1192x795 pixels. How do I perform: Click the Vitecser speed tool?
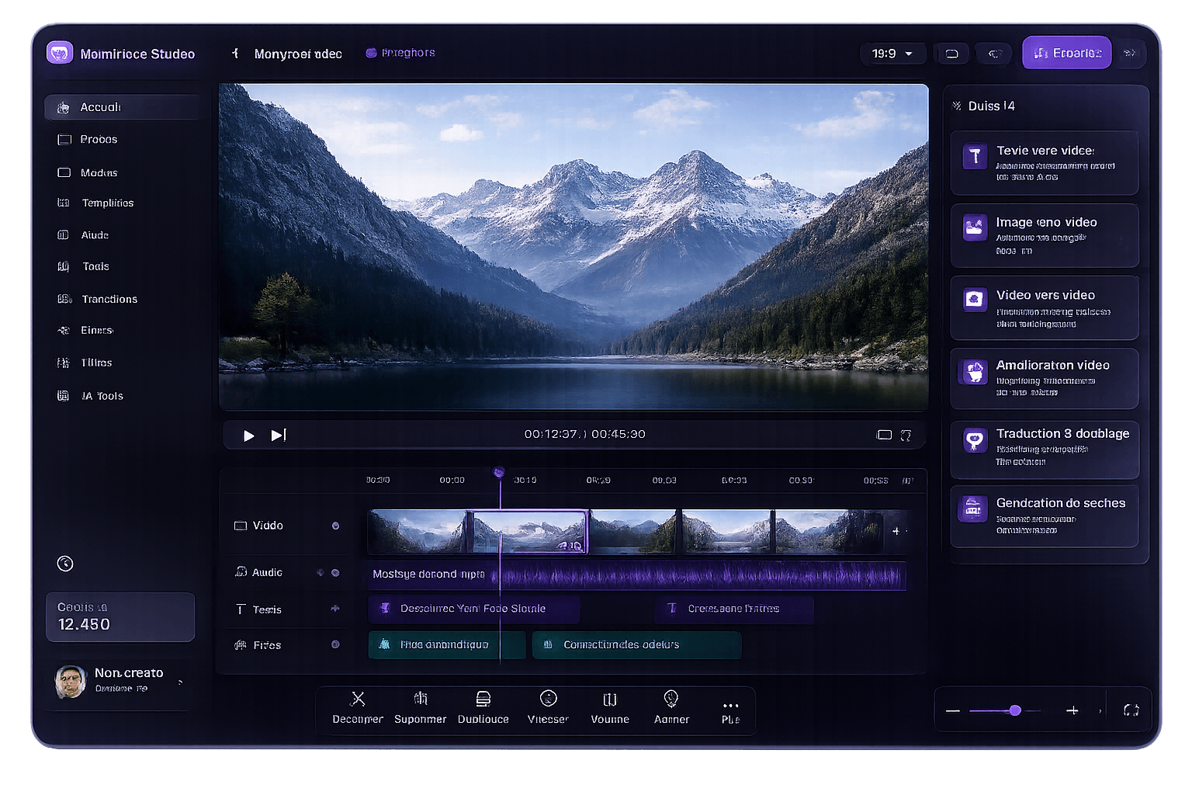(548, 708)
